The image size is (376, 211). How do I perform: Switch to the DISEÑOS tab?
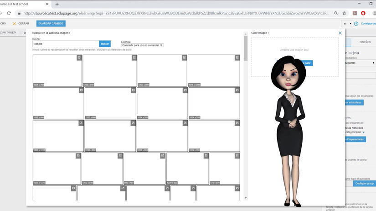(365, 42)
